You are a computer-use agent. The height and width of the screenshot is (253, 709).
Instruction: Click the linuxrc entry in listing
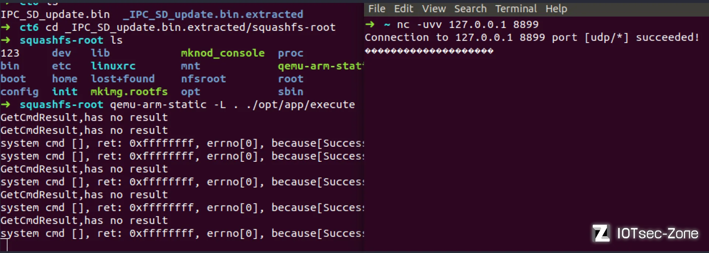[x=113, y=66]
